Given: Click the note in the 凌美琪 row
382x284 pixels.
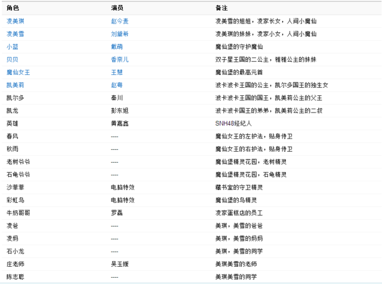Looking at the screenshot, I should pyautogui.click(x=265, y=21).
